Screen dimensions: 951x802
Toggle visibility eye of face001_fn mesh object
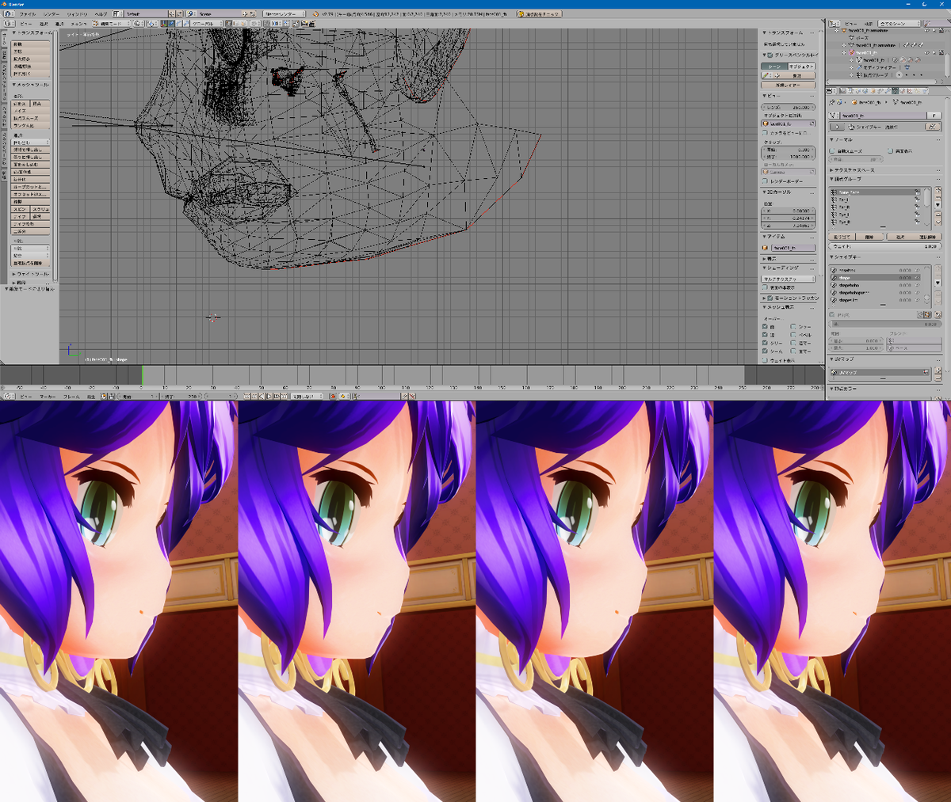coord(927,53)
